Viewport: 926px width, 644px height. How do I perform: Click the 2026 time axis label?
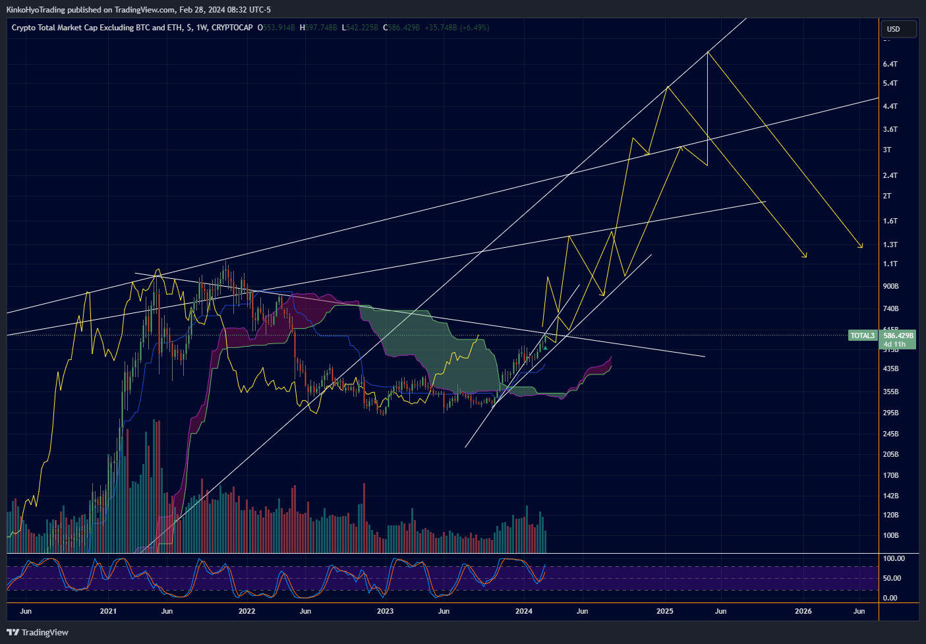coord(803,611)
